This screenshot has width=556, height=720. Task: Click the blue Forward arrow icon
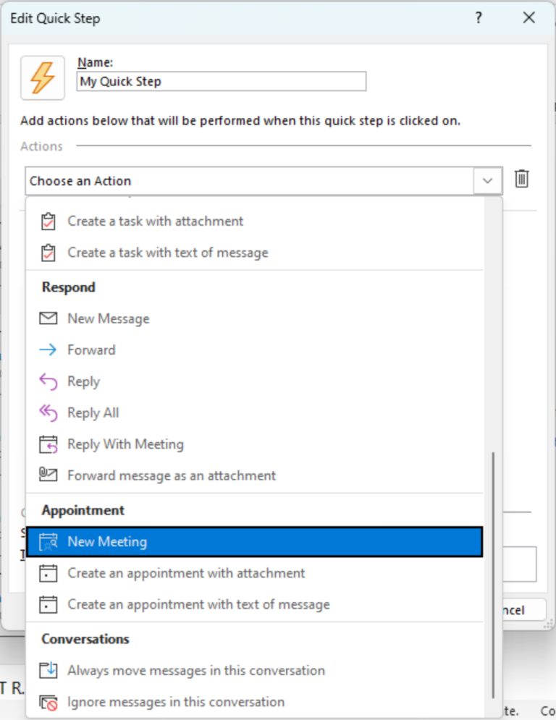pos(48,350)
